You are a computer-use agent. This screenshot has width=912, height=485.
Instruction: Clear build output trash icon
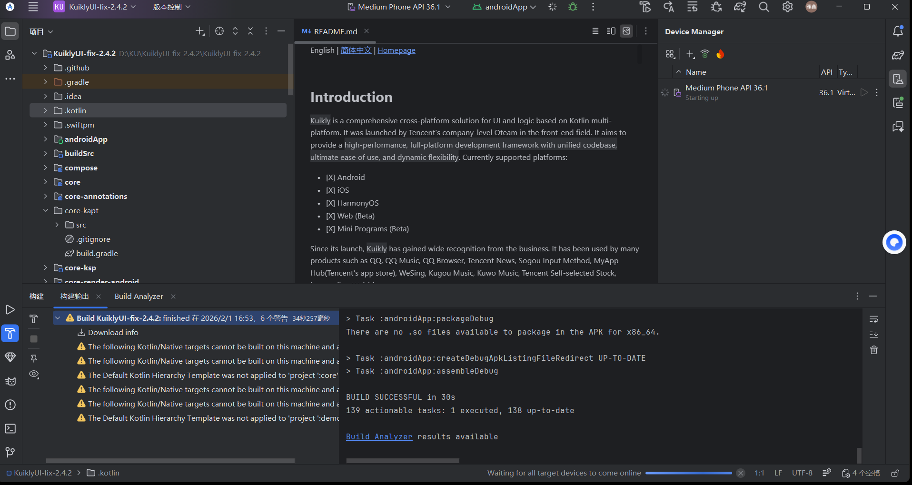874,350
